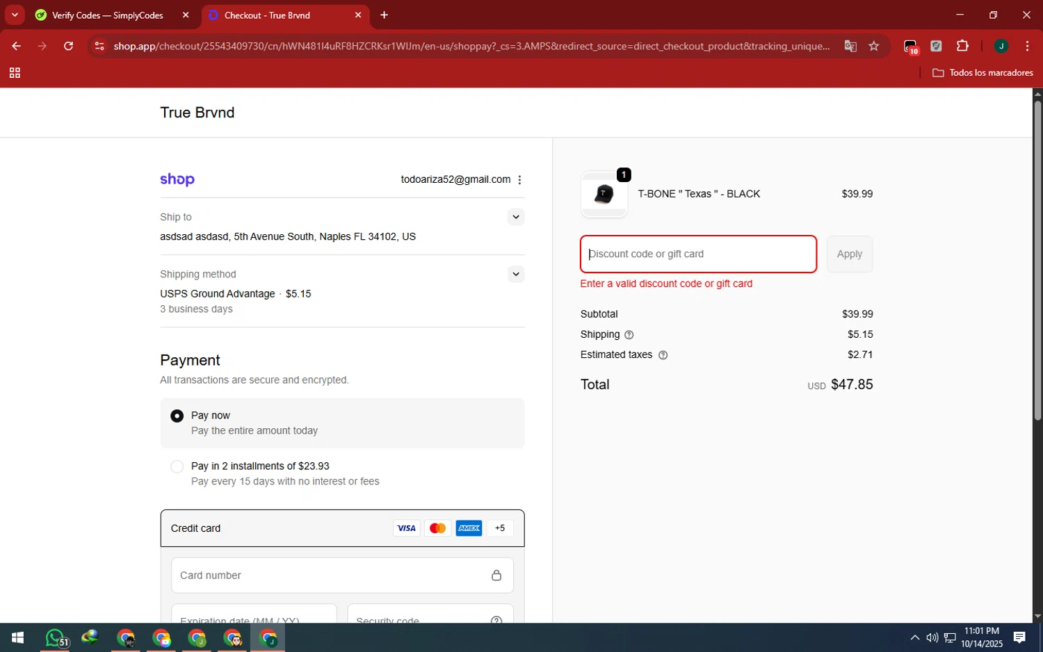The image size is (1043, 652).
Task: Show hidden system tray icons
Action: pos(915,637)
